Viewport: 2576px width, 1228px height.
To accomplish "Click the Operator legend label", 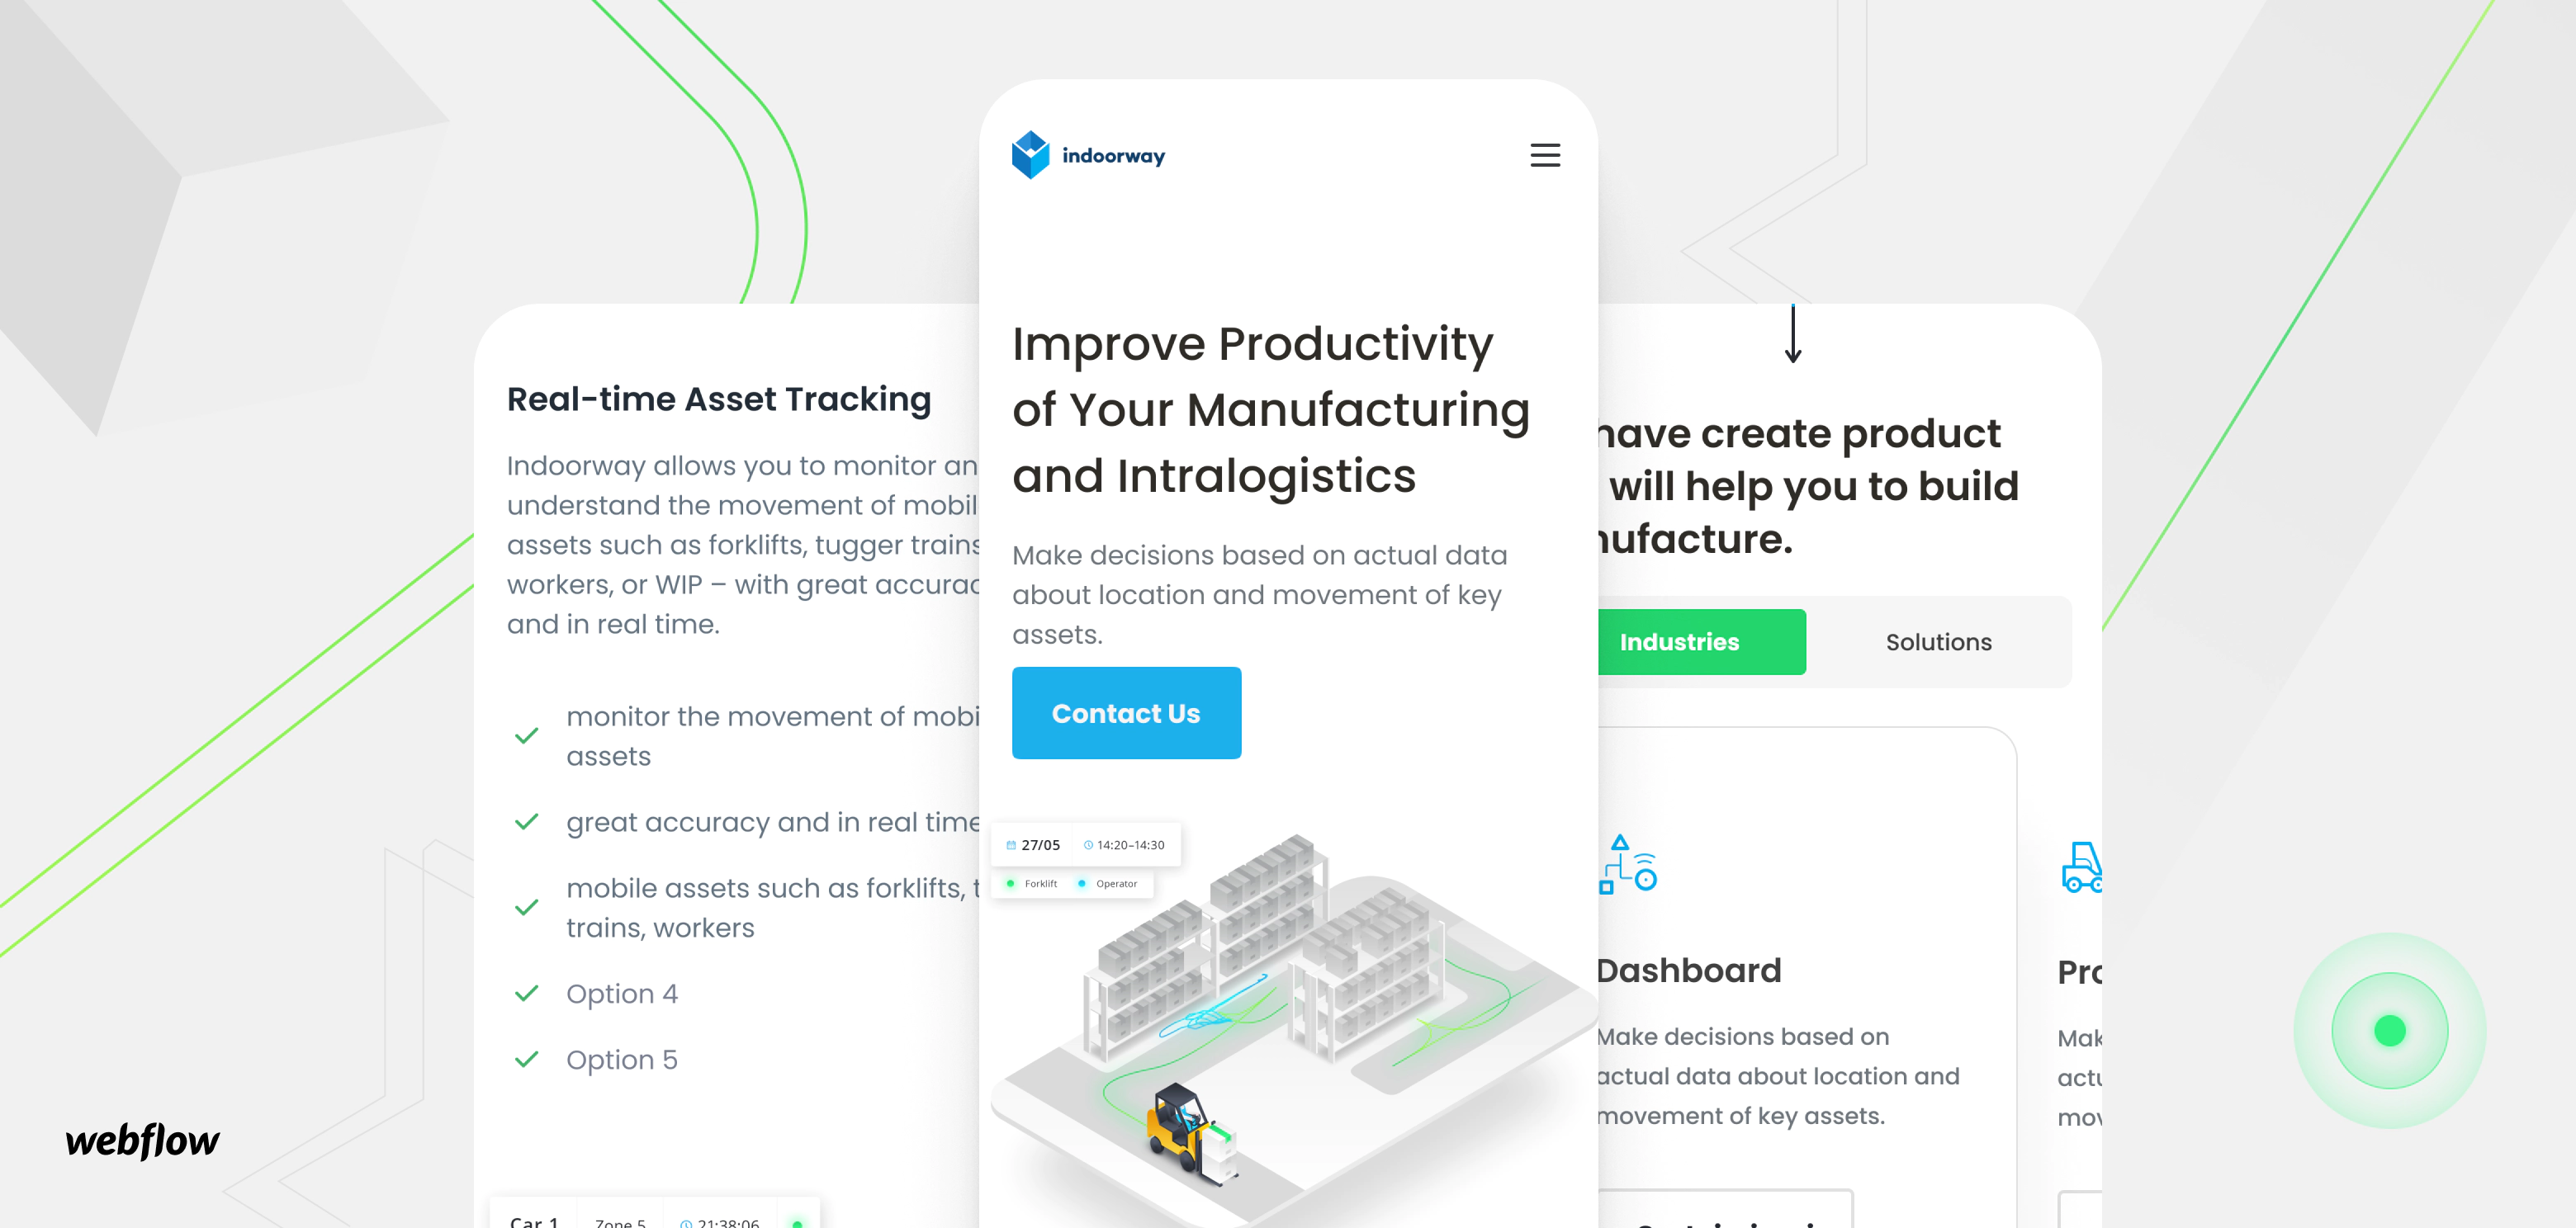I will click(x=1115, y=883).
